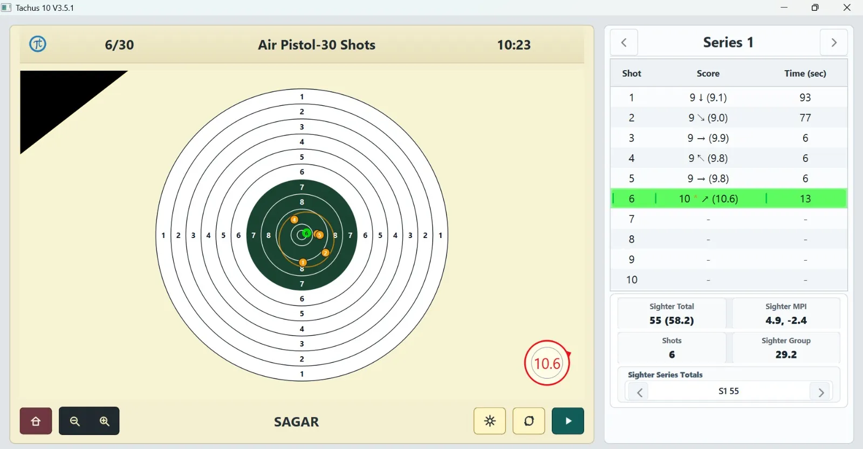Screen dimensions: 863x449
Task: Click the 6/30 shot counter
Action: point(119,45)
